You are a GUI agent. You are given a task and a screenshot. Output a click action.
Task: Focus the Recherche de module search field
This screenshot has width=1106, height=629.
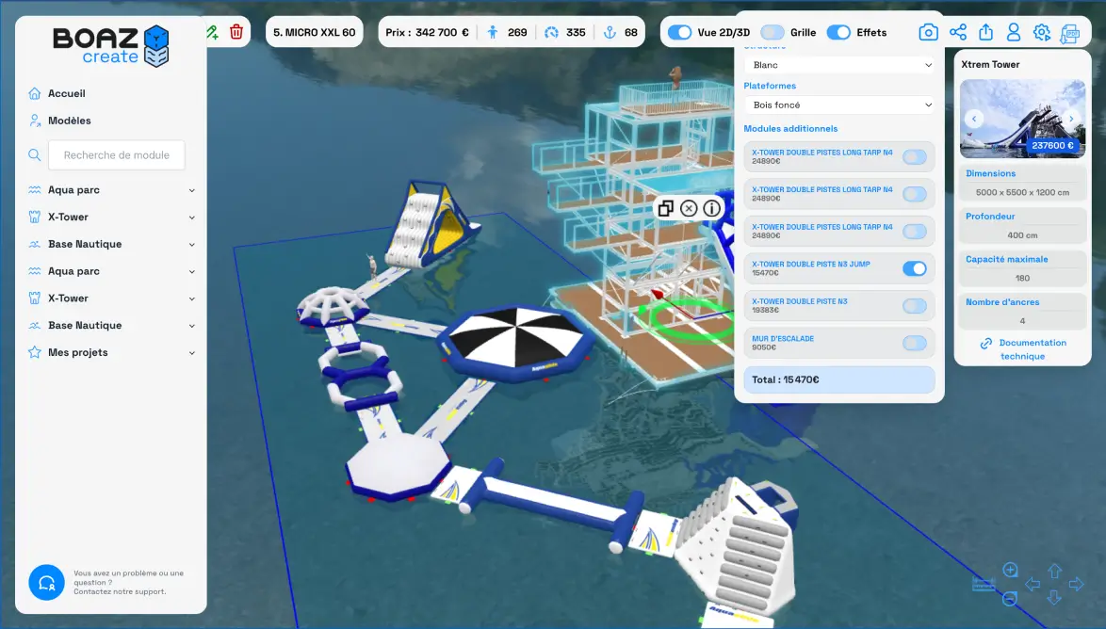click(x=117, y=155)
